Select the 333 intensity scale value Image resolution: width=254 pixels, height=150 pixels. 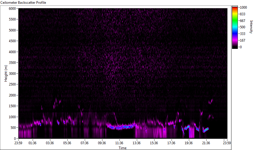[242, 34]
